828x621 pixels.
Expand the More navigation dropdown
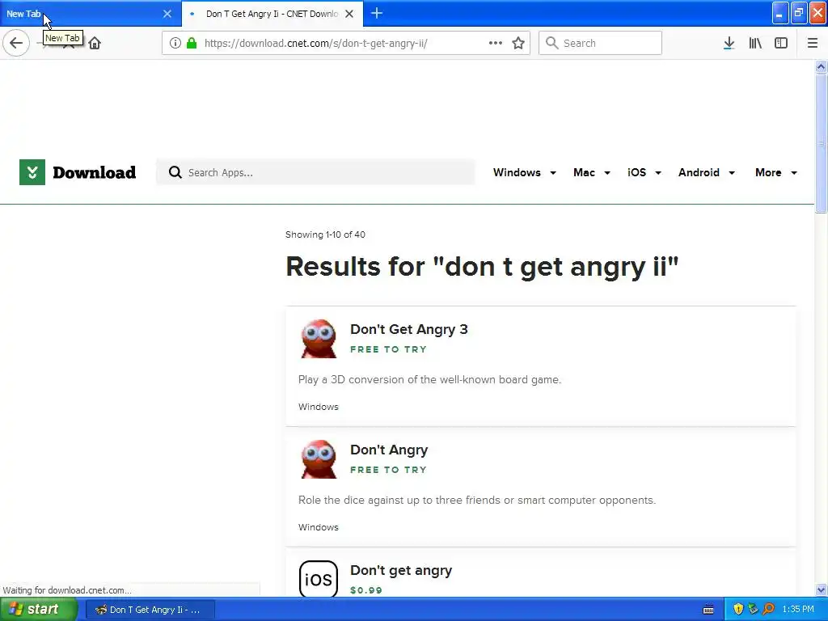(x=775, y=173)
